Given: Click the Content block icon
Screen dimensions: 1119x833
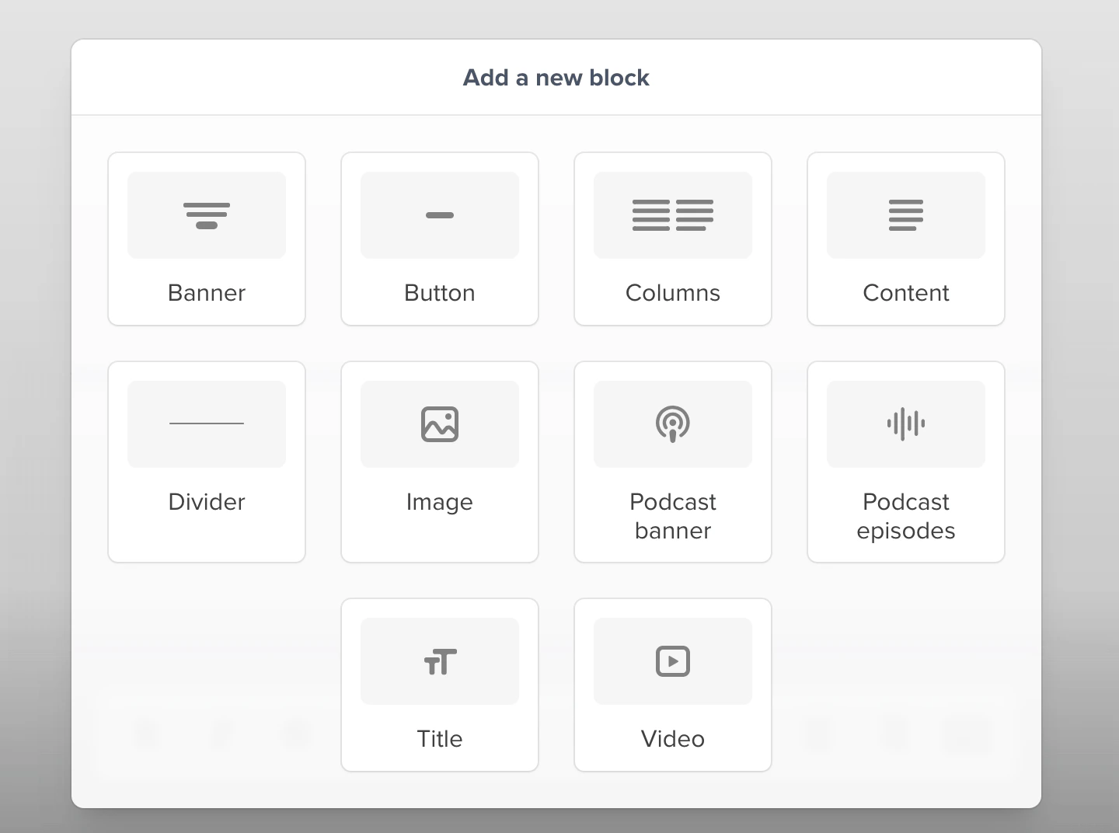Looking at the screenshot, I should 905,215.
